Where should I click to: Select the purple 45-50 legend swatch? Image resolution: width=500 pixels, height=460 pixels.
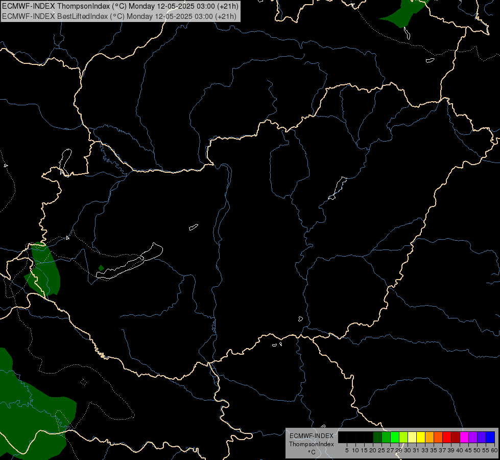[x=473, y=437]
